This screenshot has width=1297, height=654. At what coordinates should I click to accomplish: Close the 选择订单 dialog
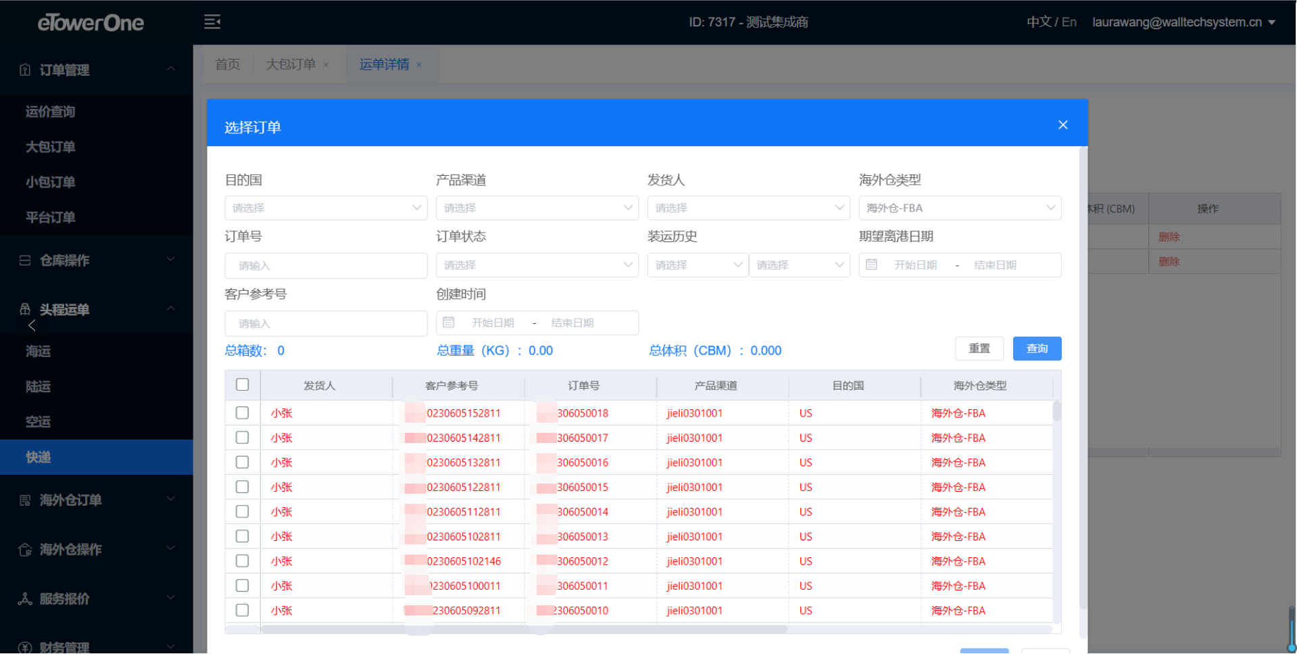pos(1062,125)
